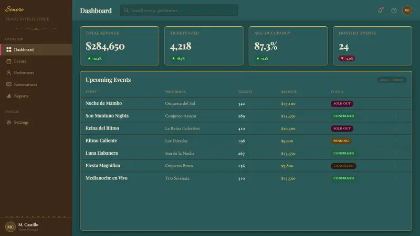Viewport: 420px width, 236px height.
Task: Click the Dashboard grid icon
Action: [x=9, y=49]
